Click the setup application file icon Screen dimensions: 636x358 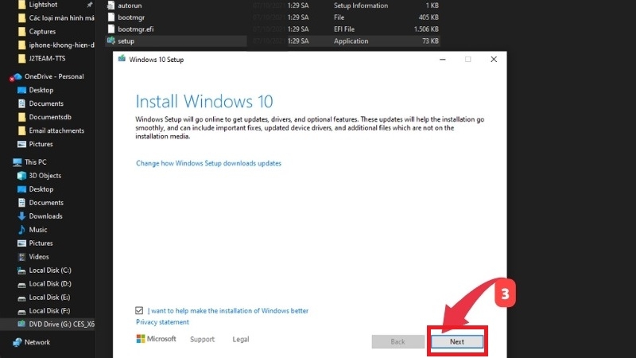click(x=111, y=41)
